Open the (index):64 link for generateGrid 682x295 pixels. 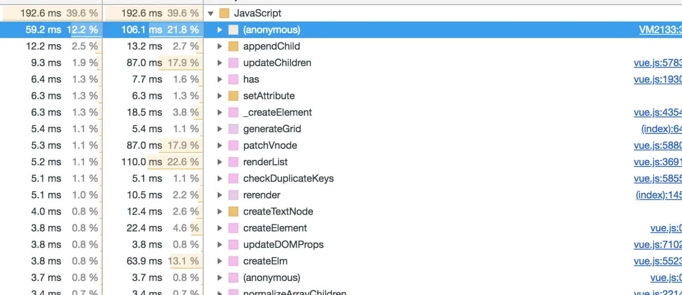tap(662, 129)
